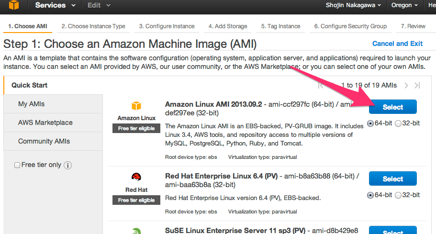Go to the Configure Security Group step
The image size is (436, 234).
(x=350, y=26)
